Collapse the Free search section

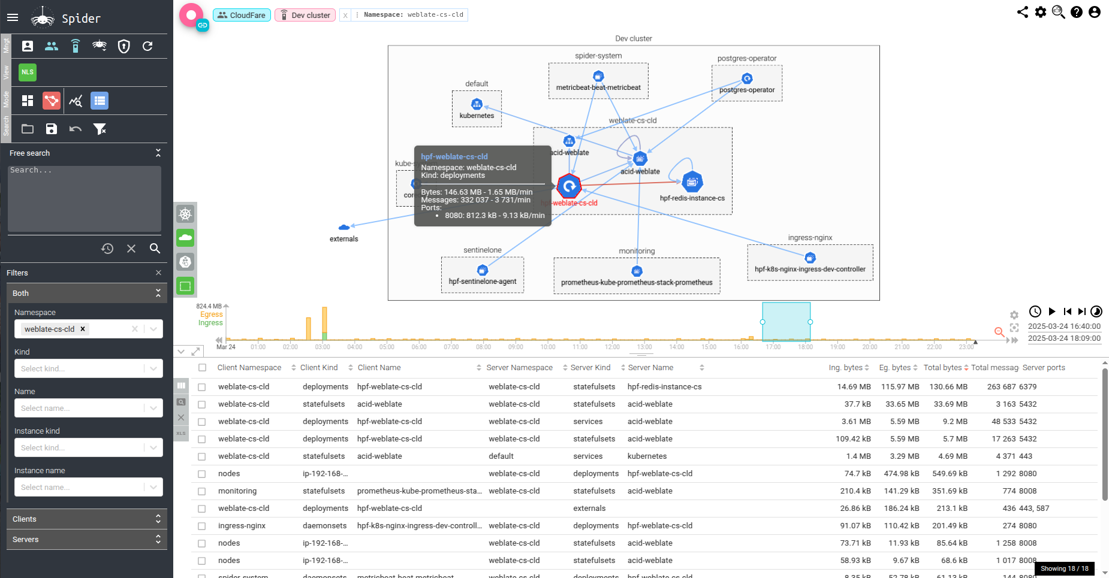(158, 153)
